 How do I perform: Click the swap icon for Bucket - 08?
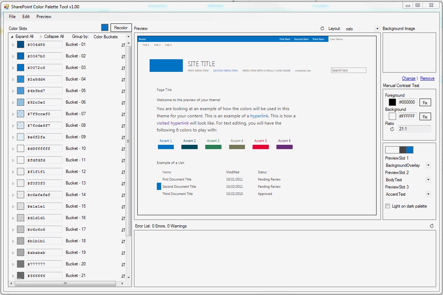(123, 126)
